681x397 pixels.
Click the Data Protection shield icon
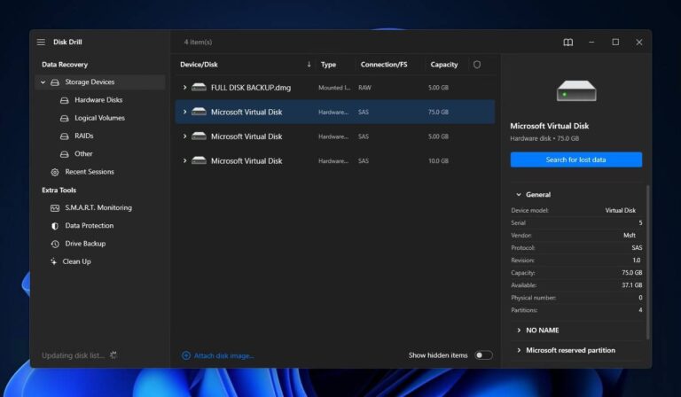coord(55,226)
